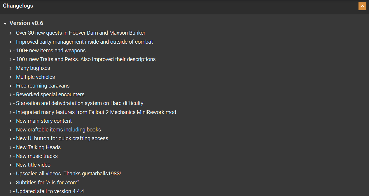This screenshot has height=196, width=369.
Task: Click 'Starvation and dehydratation system' changelog line
Action: tap(80, 103)
